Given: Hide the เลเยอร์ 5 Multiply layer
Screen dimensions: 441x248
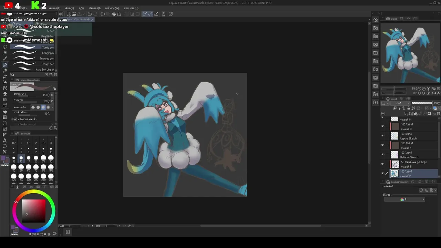Looking at the screenshot, I should (382, 164).
